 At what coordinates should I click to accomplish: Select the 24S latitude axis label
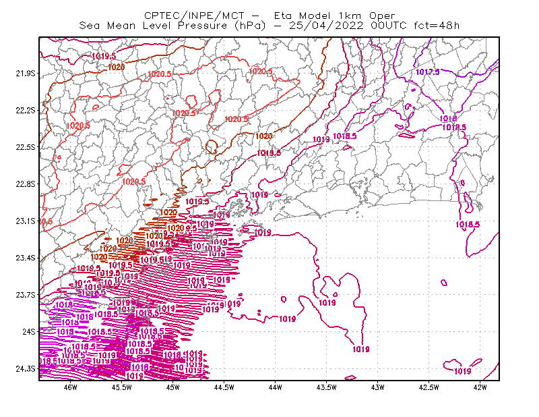[x=29, y=331]
